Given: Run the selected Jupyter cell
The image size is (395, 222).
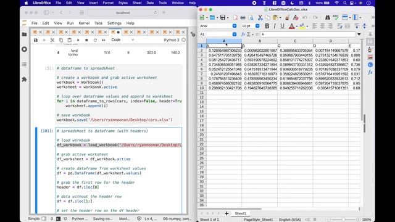Looking at the screenshot, I should (x=78, y=40).
